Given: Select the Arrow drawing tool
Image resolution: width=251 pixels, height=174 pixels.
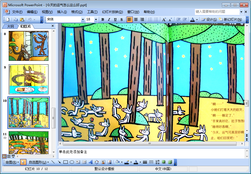Looking at the screenshot, I should (59, 162).
